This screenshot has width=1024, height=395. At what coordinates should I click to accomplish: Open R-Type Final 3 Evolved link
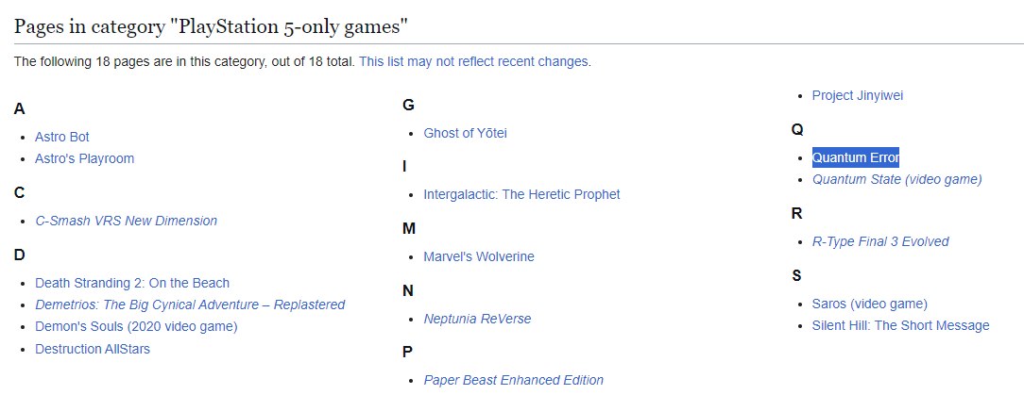pos(880,242)
